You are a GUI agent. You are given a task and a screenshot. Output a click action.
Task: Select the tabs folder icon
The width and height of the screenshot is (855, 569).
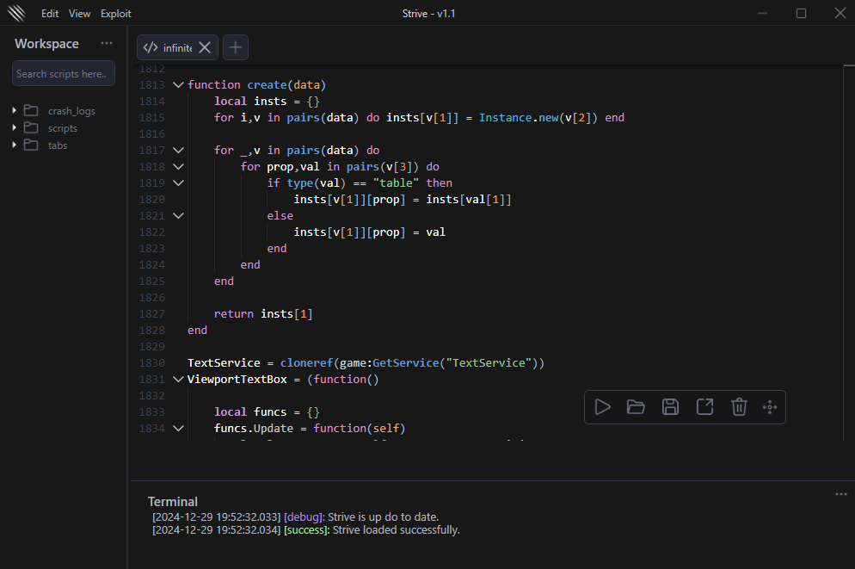tap(31, 145)
